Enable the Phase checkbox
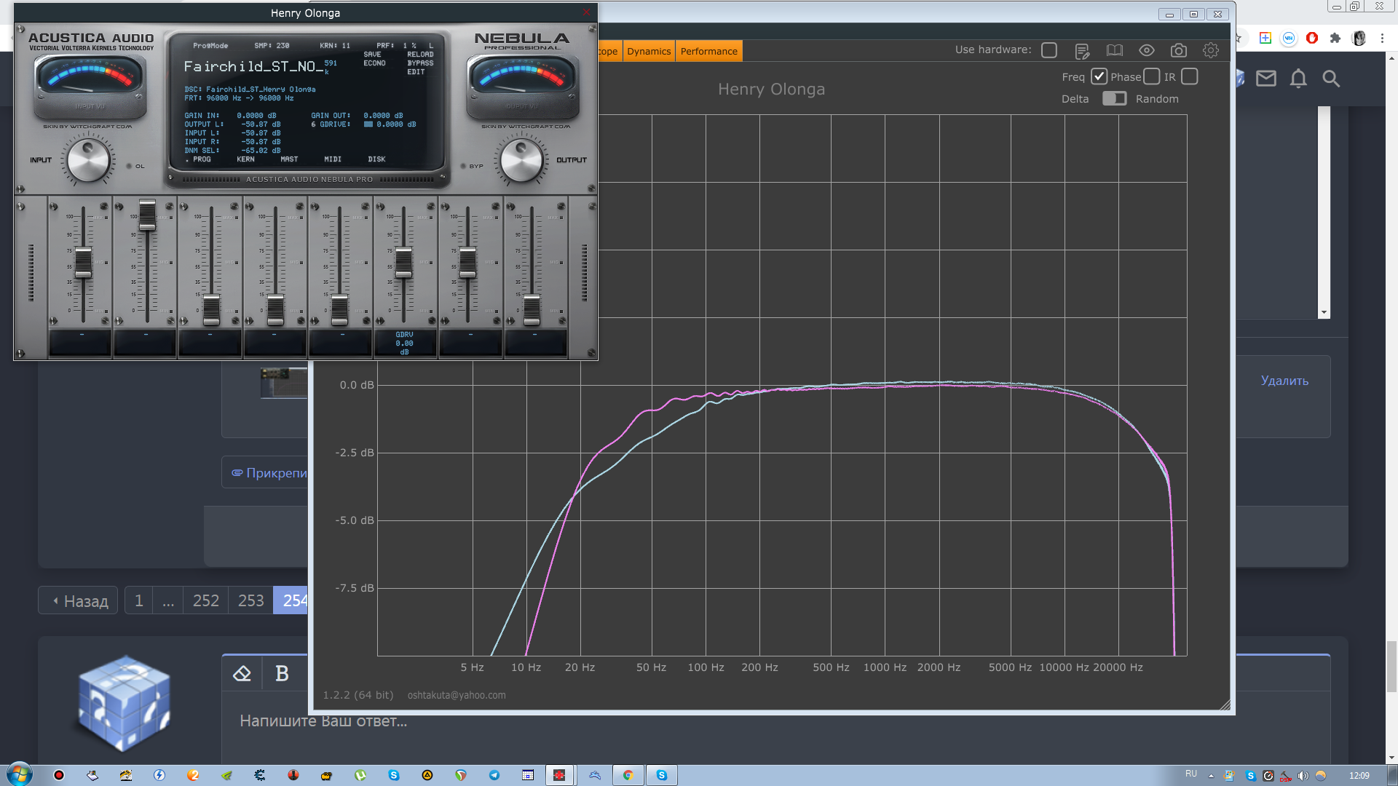1398x786 pixels. pyautogui.click(x=1151, y=76)
